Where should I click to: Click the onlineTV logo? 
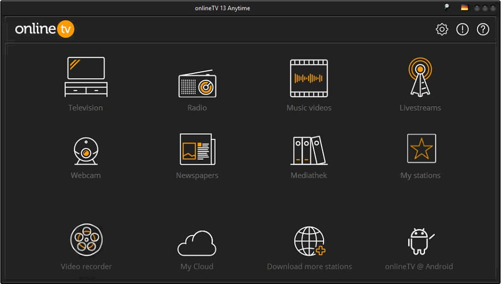pos(45,29)
